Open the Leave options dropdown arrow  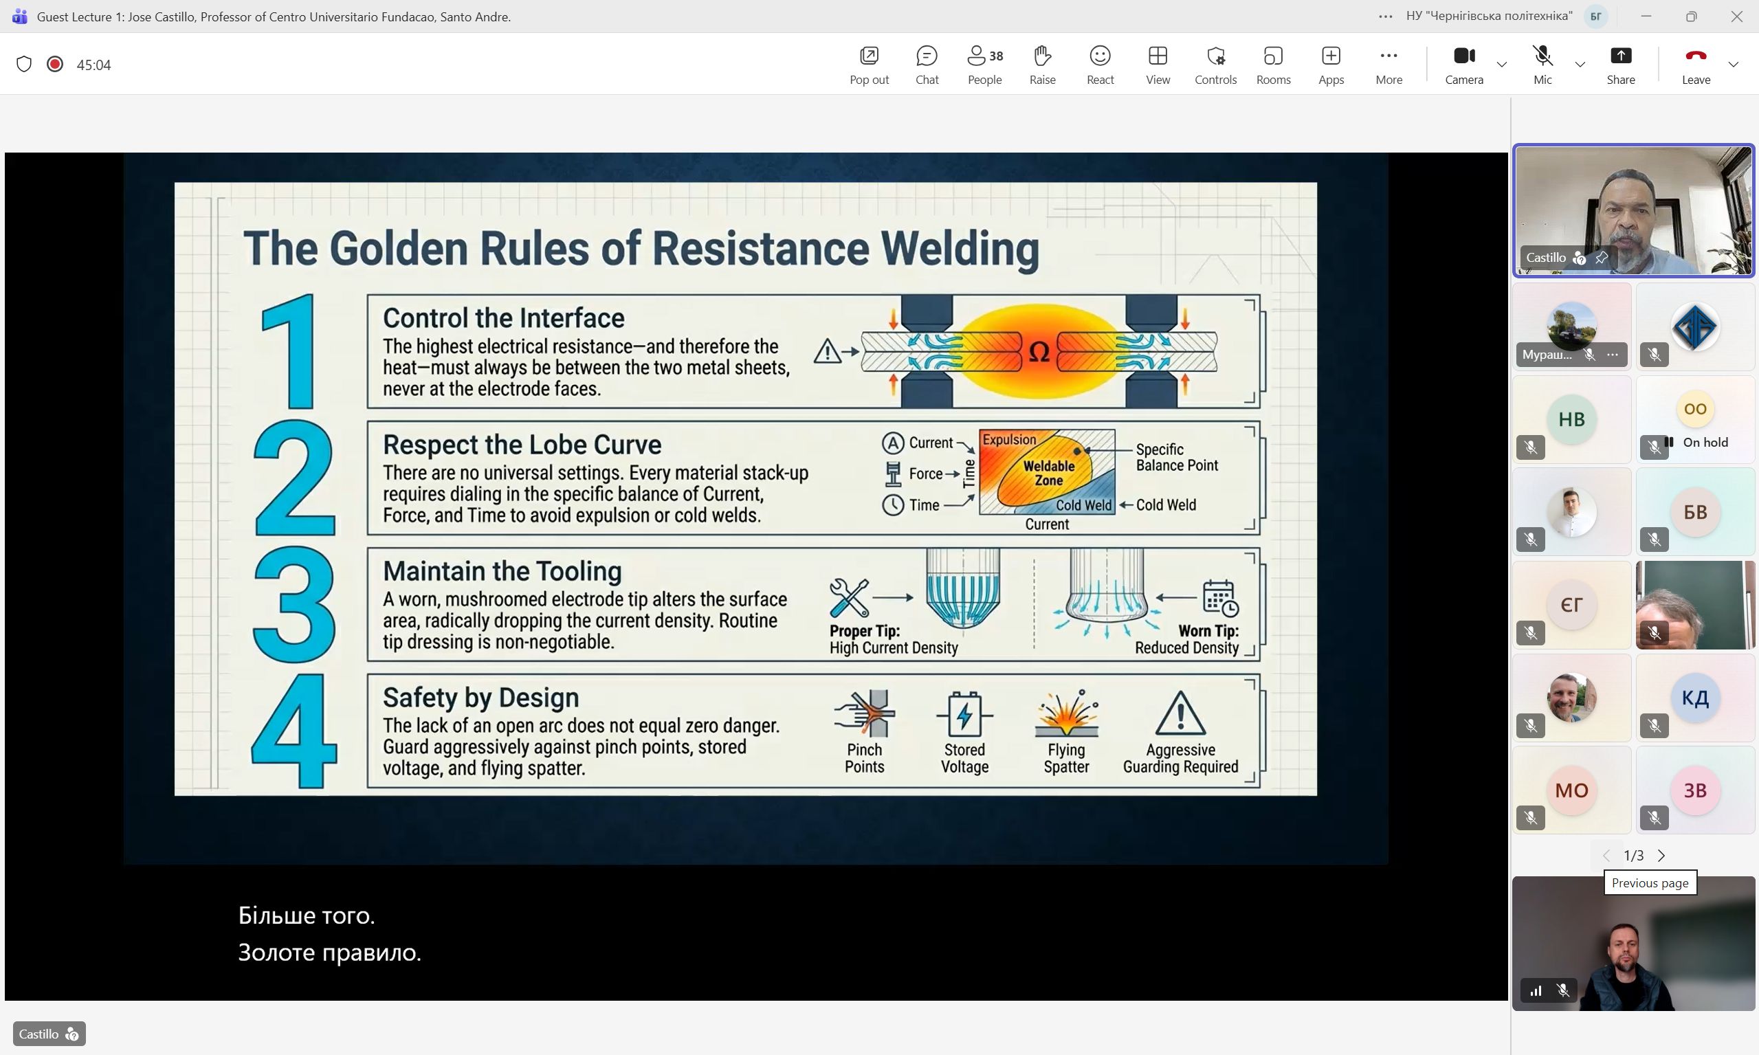click(1734, 65)
